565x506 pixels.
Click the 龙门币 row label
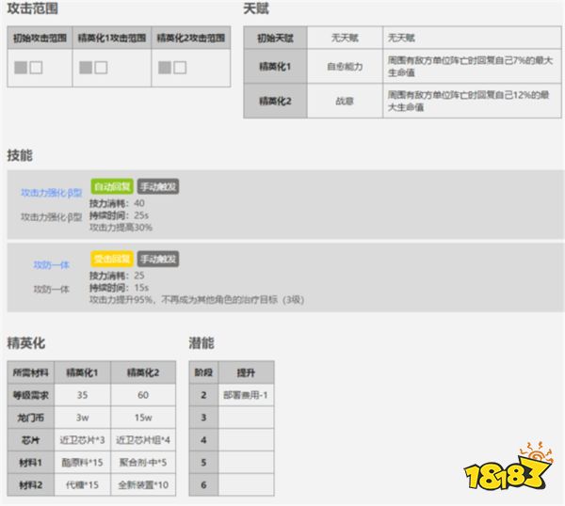click(30, 417)
